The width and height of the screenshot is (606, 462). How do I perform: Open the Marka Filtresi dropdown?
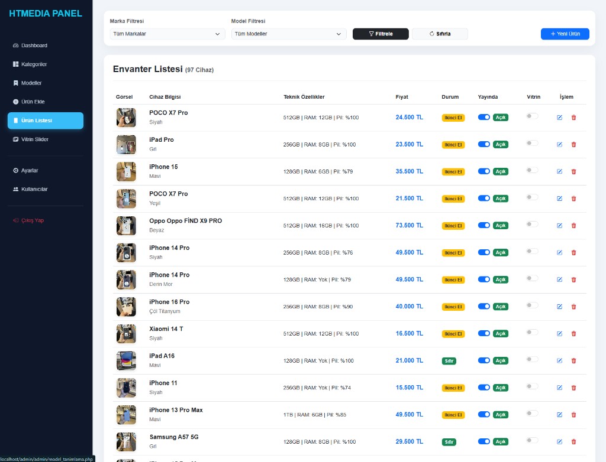[x=167, y=34]
